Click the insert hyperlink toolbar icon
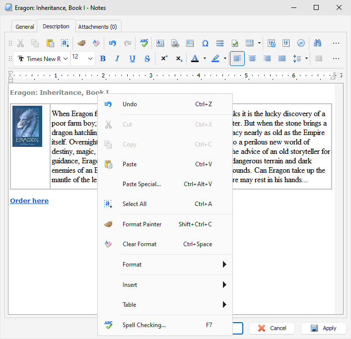Image resolution: width=351 pixels, height=339 pixels. pyautogui.click(x=175, y=43)
